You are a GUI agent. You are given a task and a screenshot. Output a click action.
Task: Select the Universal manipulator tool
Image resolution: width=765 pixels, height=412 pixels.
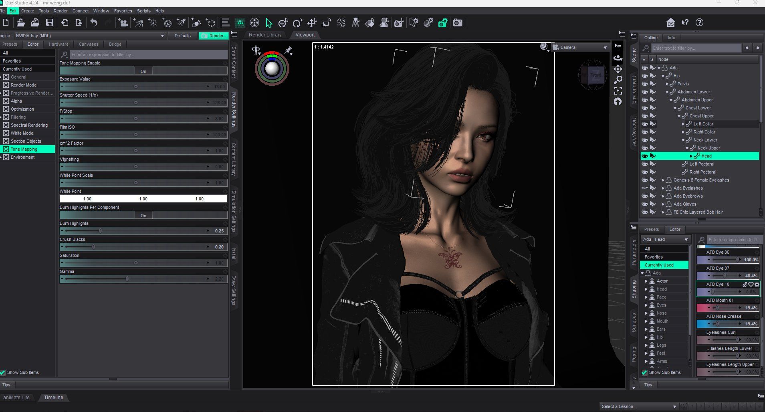[283, 23]
